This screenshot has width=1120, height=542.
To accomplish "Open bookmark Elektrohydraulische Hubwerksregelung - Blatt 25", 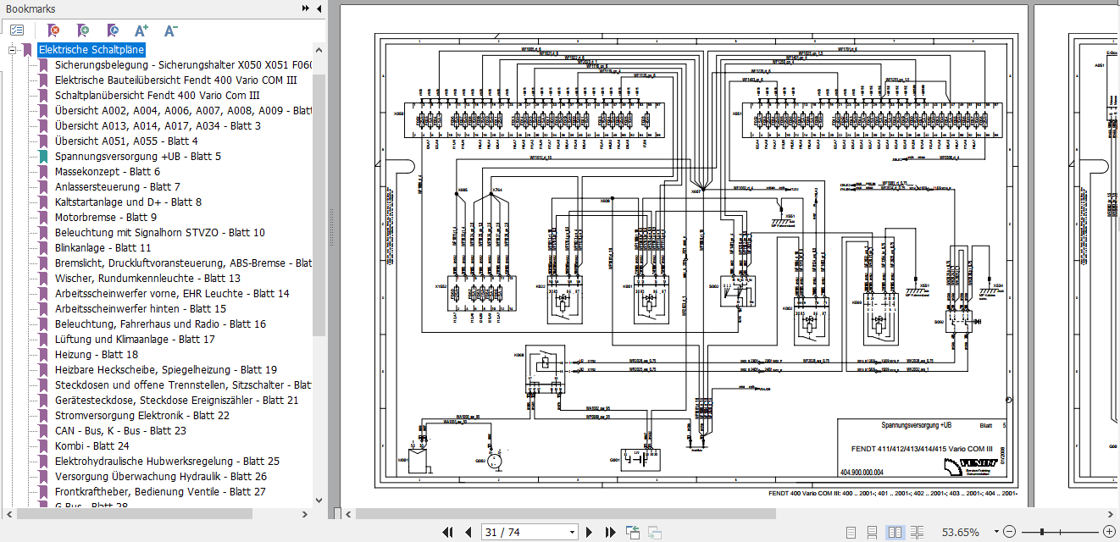I will pyautogui.click(x=167, y=462).
